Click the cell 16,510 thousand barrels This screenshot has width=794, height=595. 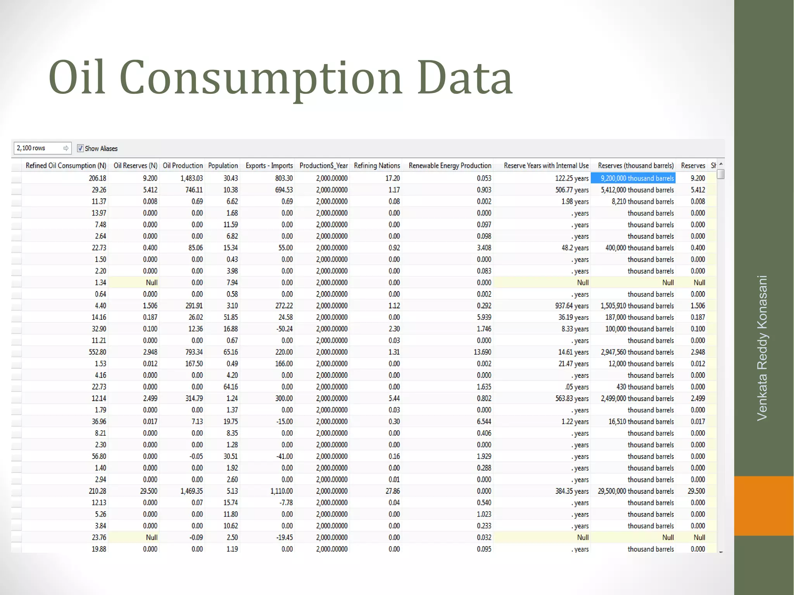coord(633,421)
